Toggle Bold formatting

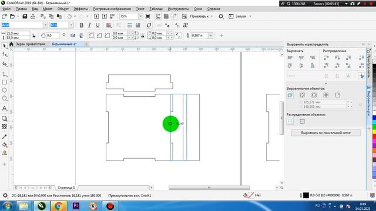pyautogui.click(x=81, y=25)
